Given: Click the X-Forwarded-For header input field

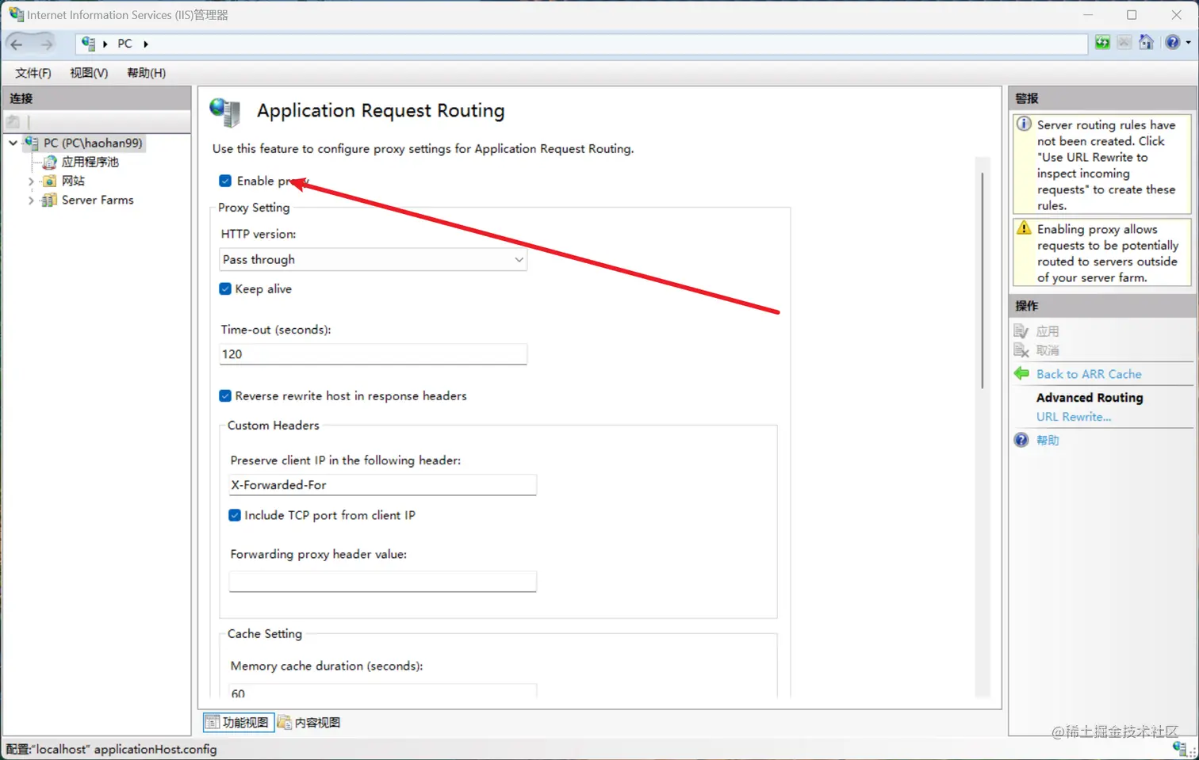Looking at the screenshot, I should pos(382,485).
